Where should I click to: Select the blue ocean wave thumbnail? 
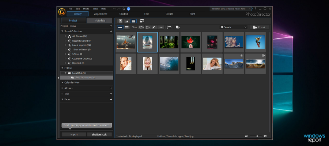[x=169, y=64]
